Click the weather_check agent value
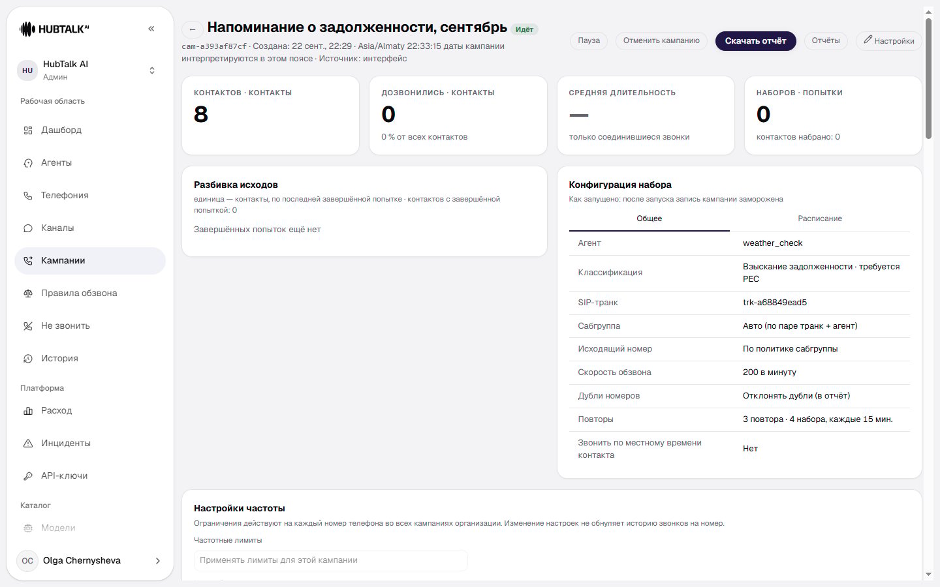The width and height of the screenshot is (940, 587). [x=772, y=243]
